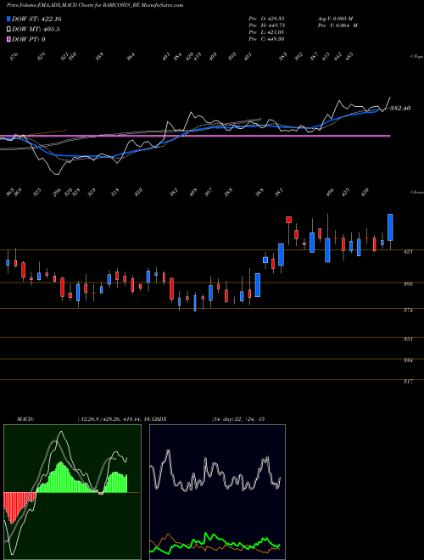Click the Avg V: 0.005 M value
The image size is (424, 560).
click(335, 18)
